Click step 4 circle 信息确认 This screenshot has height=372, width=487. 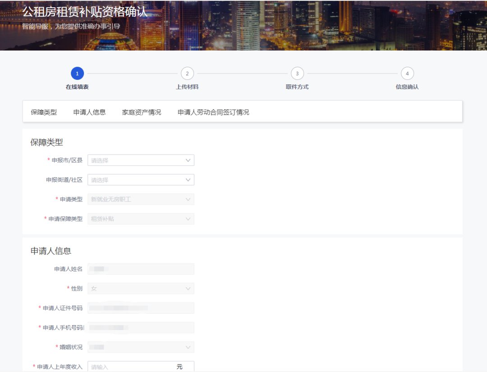pyautogui.click(x=407, y=73)
